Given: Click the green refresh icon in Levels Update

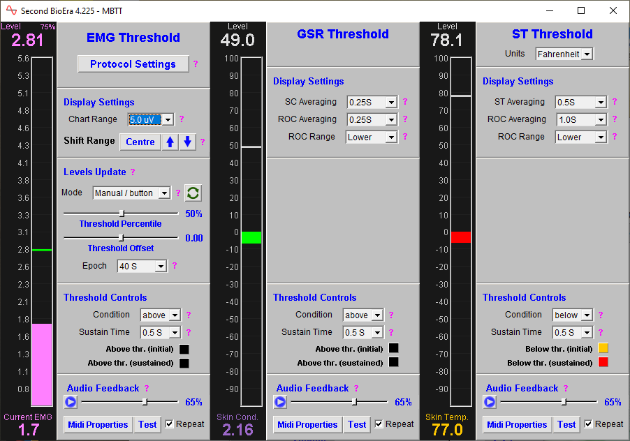Looking at the screenshot, I should pos(192,193).
